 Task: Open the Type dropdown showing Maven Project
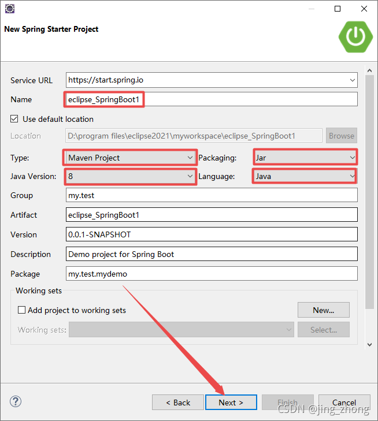click(130, 157)
